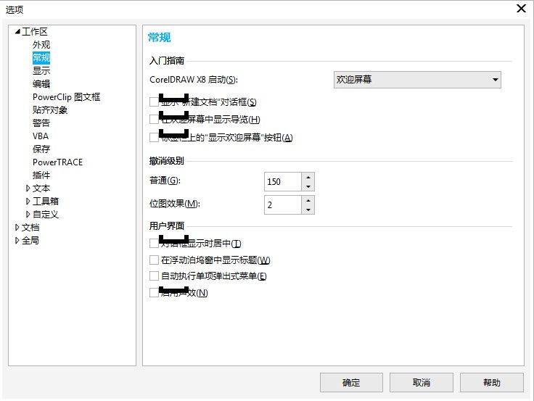
Task: Select the 常规 tree item
Action: (41, 57)
